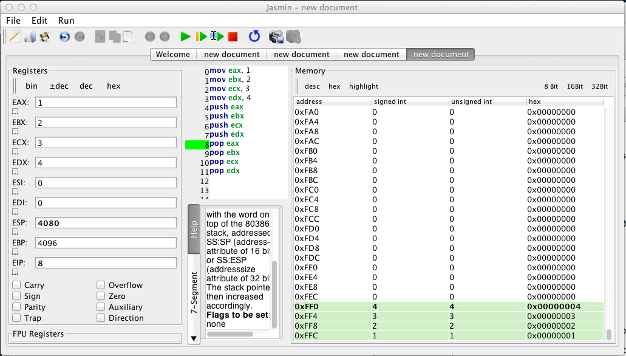626x356 pixels.
Task: Select 16Bit memory view
Action: [x=574, y=86]
